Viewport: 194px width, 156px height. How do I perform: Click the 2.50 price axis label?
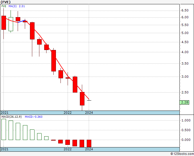point(185,92)
